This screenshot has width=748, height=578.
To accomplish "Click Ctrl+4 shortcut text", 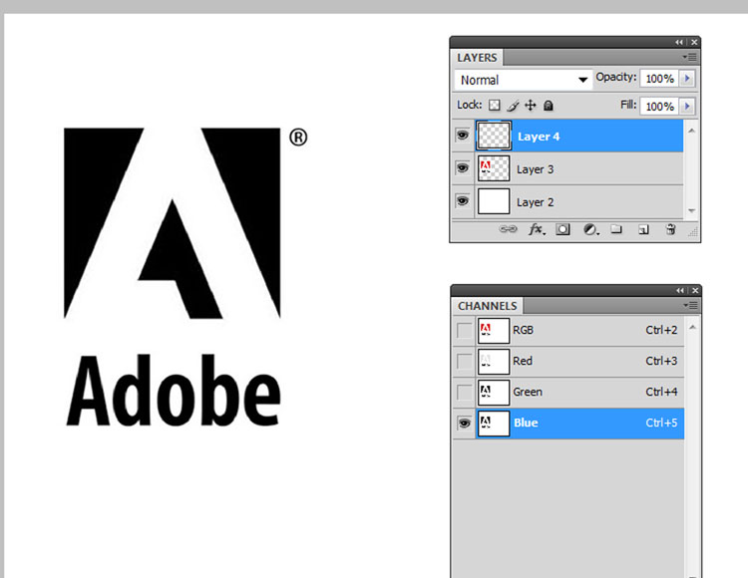I will point(661,393).
